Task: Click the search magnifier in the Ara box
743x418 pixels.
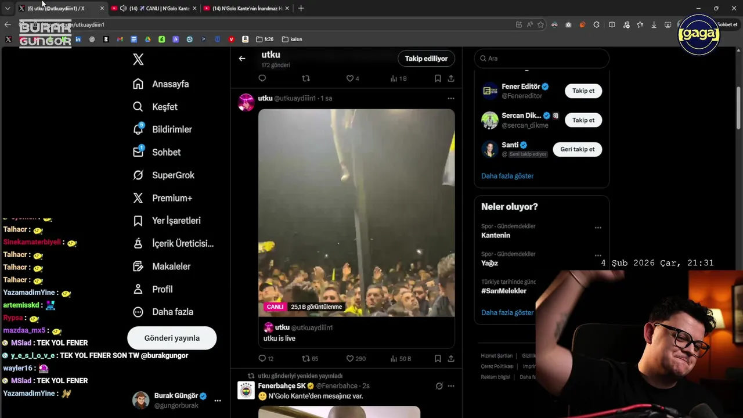Action: (x=483, y=59)
